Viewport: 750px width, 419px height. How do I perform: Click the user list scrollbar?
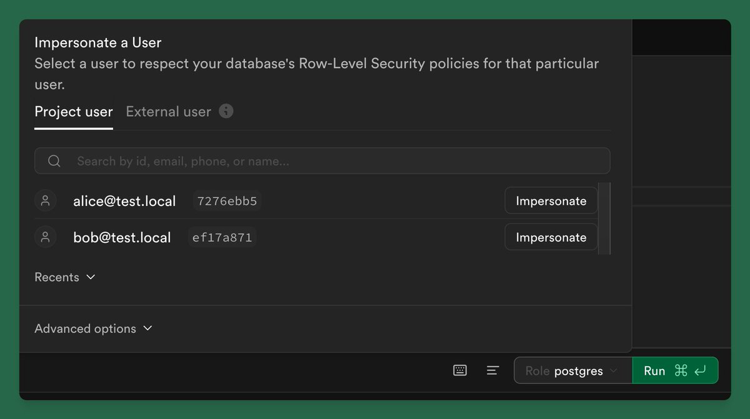[604, 219]
